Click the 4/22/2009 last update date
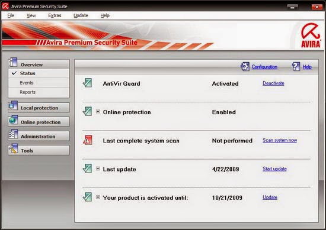Viewport: 326px width, 230px height. pos(226,169)
